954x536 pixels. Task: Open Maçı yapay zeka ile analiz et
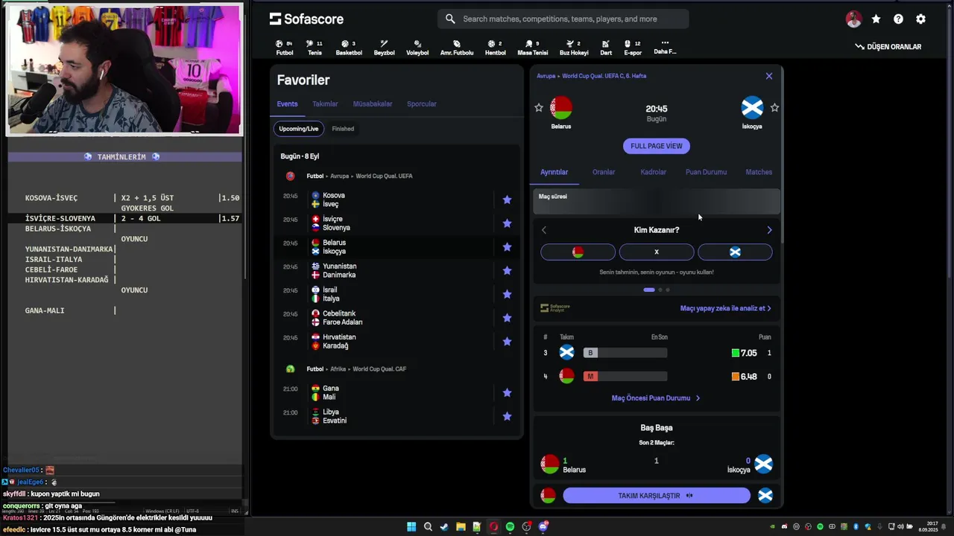click(x=725, y=308)
